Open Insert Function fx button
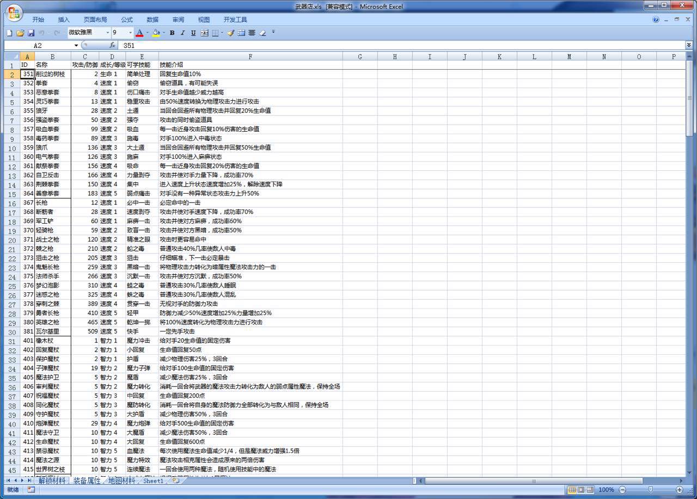The width and height of the screenshot is (697, 499). click(113, 46)
